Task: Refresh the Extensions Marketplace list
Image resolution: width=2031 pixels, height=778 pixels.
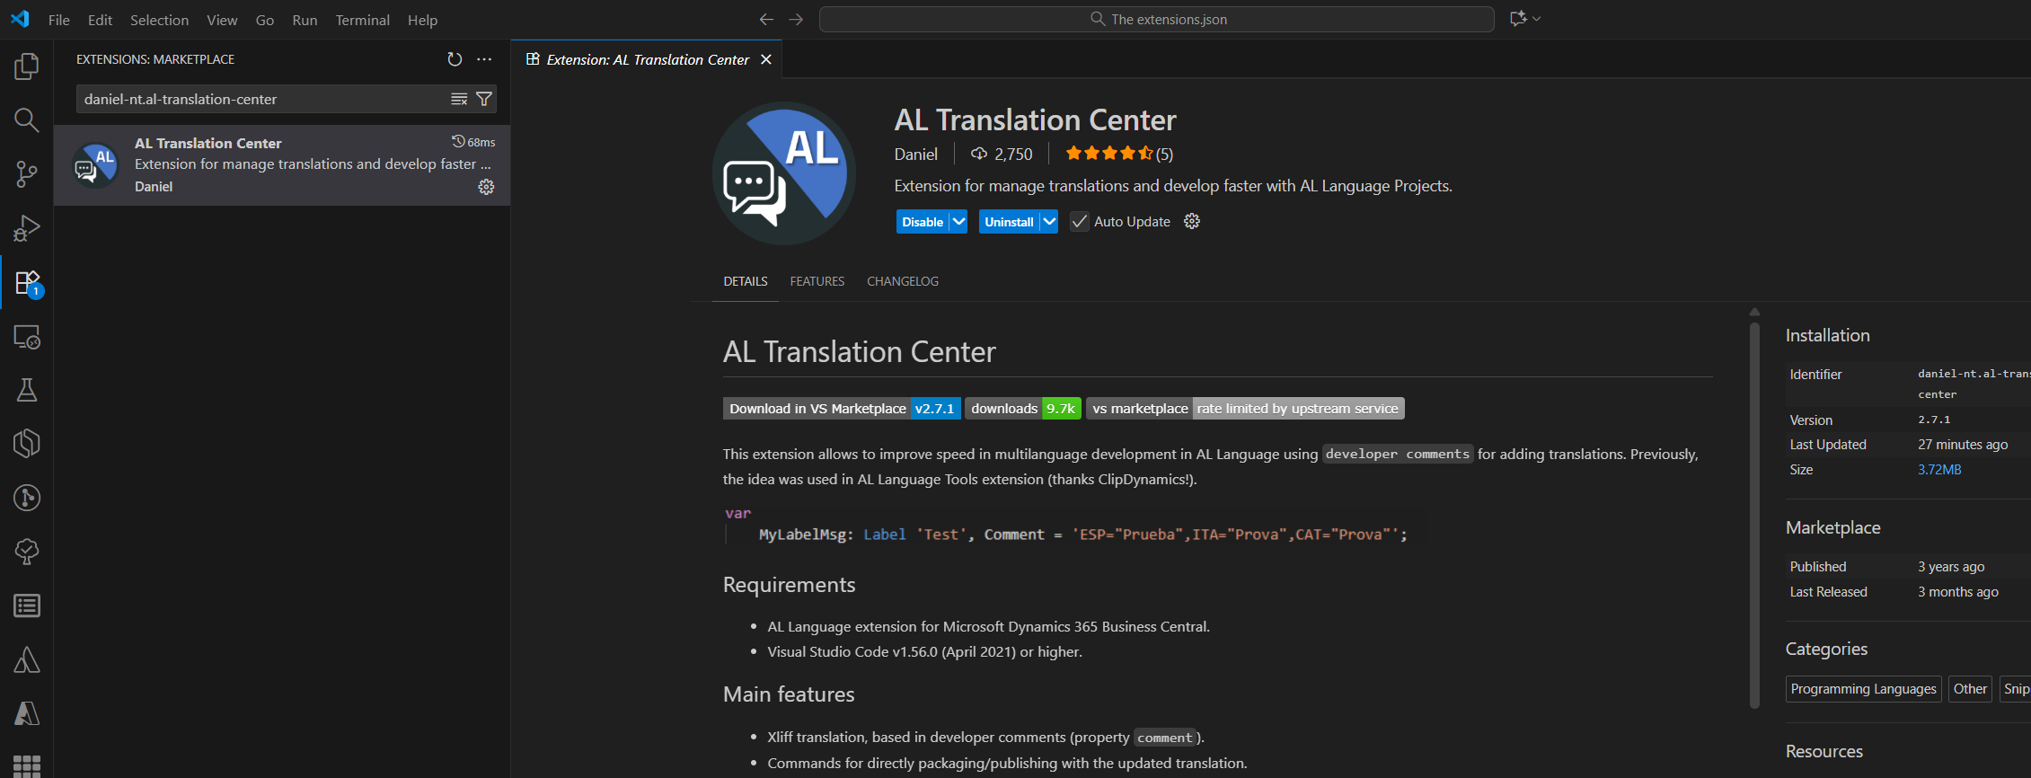Action: (x=455, y=59)
